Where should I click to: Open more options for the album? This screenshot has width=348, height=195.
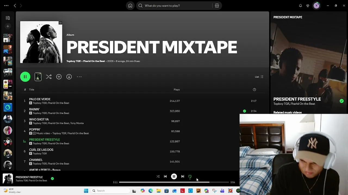tap(79, 77)
